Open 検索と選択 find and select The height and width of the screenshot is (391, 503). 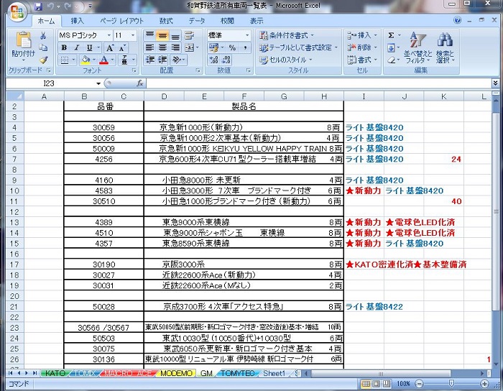point(445,47)
